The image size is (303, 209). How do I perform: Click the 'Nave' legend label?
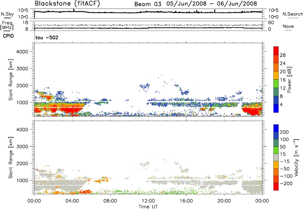288,26
